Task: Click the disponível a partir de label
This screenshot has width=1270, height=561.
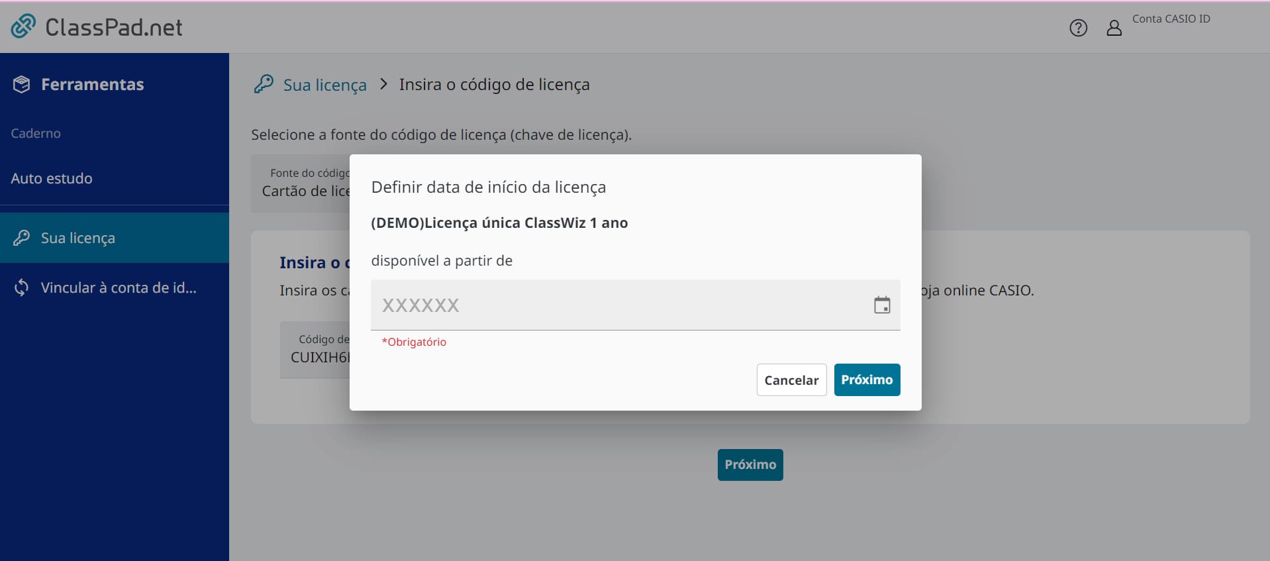Action: click(x=442, y=260)
